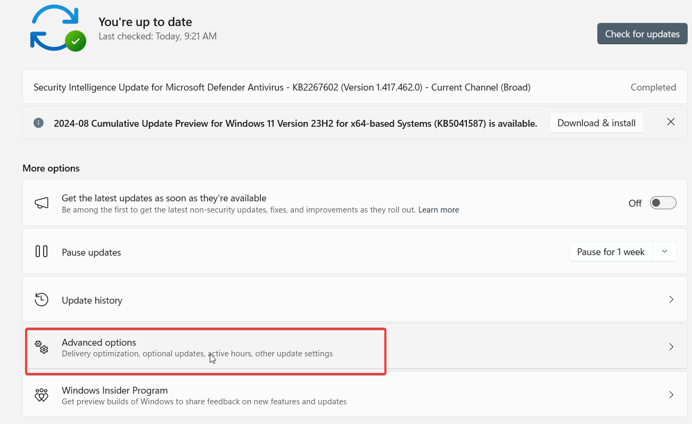Open Windows Insider Program via its chevron
Screen dimensions: 692x424
click(671, 395)
